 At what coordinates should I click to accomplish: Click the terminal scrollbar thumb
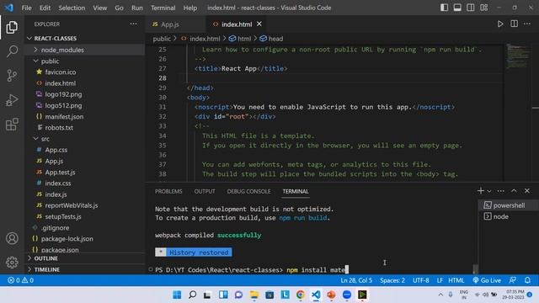[475, 268]
